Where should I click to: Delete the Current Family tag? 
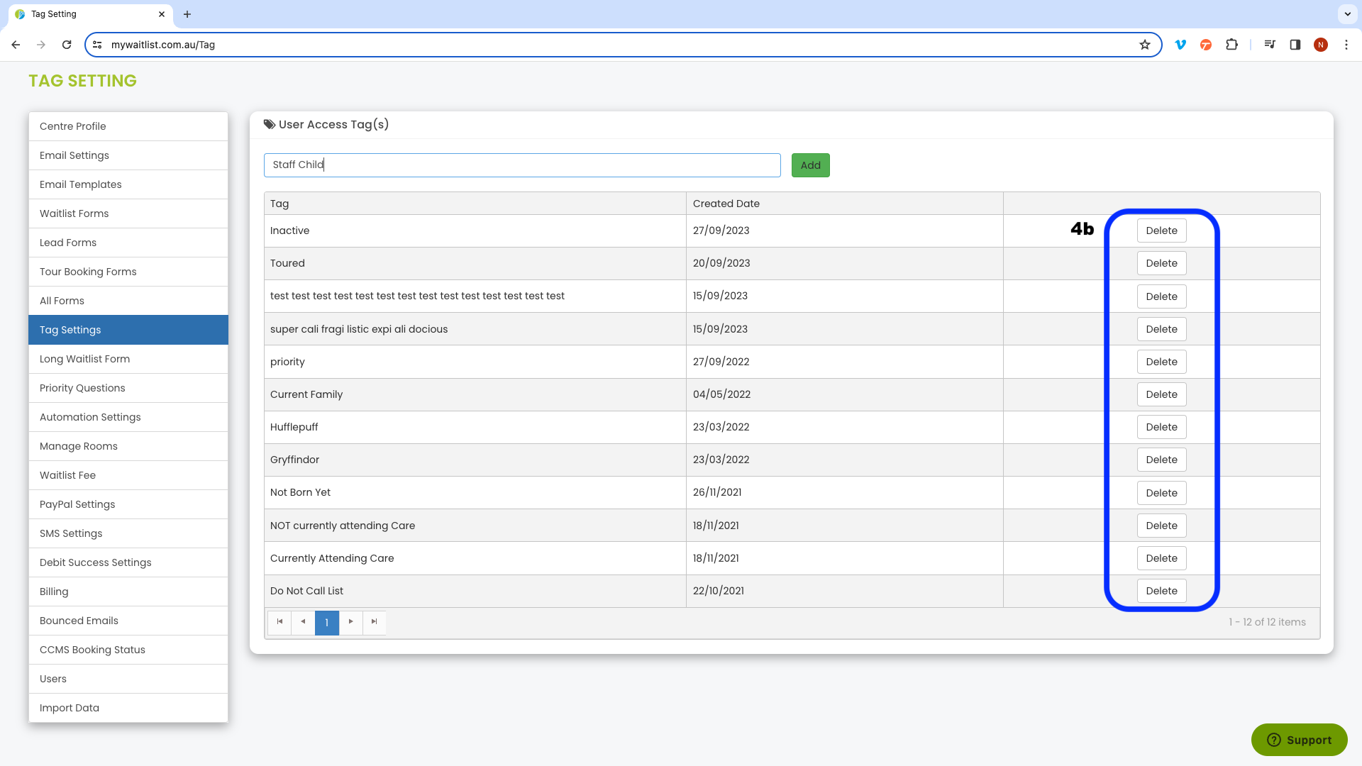pos(1161,394)
